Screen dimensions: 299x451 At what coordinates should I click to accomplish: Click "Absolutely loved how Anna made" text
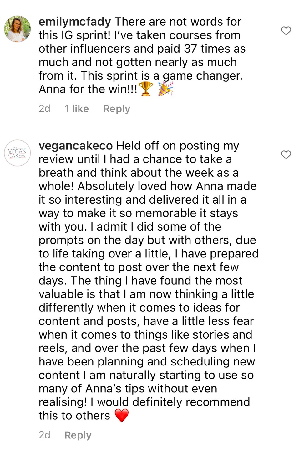(x=167, y=186)
